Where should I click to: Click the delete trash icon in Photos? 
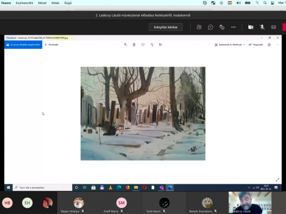point(134,45)
